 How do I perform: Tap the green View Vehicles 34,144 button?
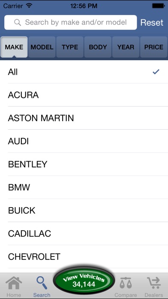tap(84, 281)
